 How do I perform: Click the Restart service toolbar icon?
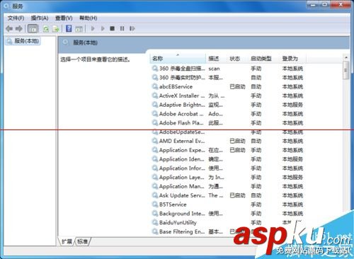click(x=132, y=29)
